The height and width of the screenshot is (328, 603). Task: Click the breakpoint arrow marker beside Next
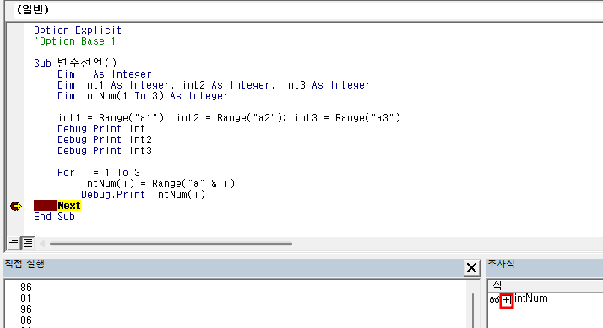(15, 206)
